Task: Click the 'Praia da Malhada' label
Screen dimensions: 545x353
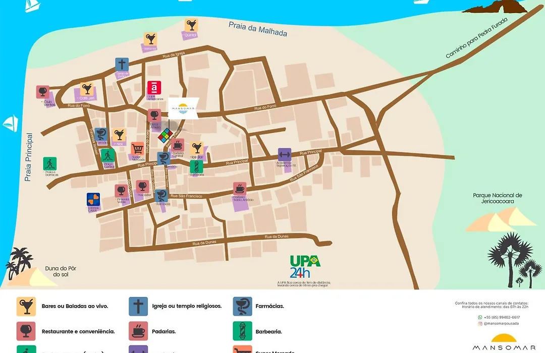Action: point(258,29)
